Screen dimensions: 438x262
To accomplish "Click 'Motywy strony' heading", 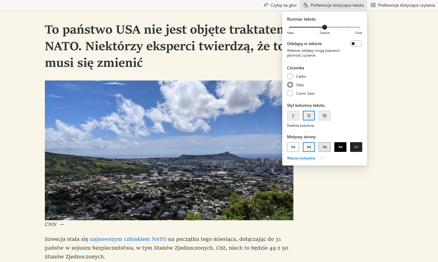I will (301, 137).
